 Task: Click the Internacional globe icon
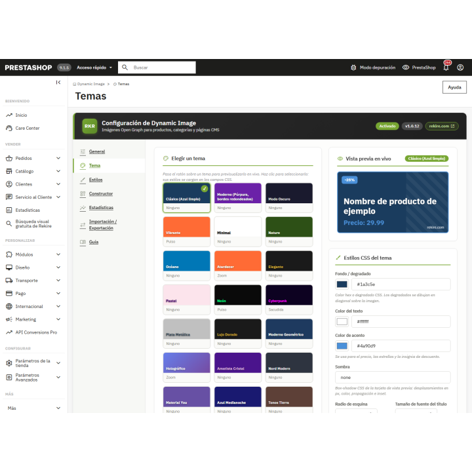coord(9,306)
